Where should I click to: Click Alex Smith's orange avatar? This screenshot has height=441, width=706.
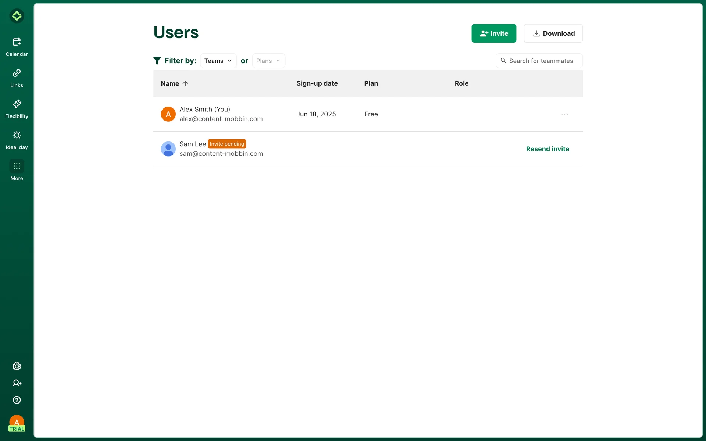[x=168, y=114]
